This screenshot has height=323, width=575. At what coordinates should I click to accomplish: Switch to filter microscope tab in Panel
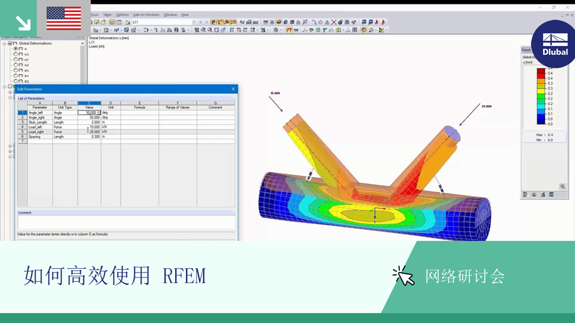[543, 195]
